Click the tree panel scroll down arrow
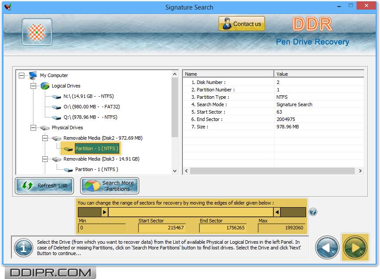The height and width of the screenshot is (279, 380). pos(175,171)
